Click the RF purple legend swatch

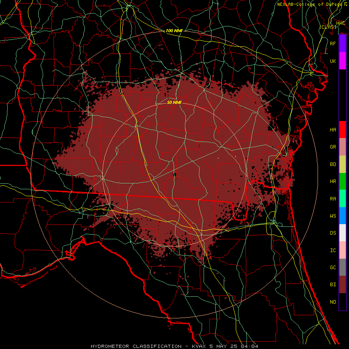click(x=342, y=43)
